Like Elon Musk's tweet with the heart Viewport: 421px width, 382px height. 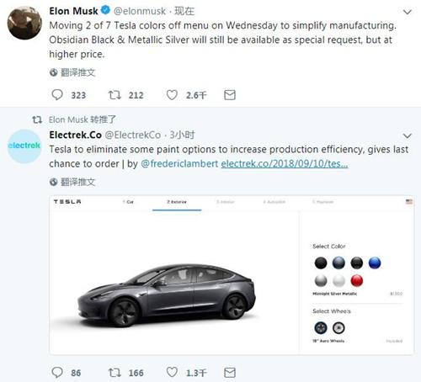(x=172, y=95)
